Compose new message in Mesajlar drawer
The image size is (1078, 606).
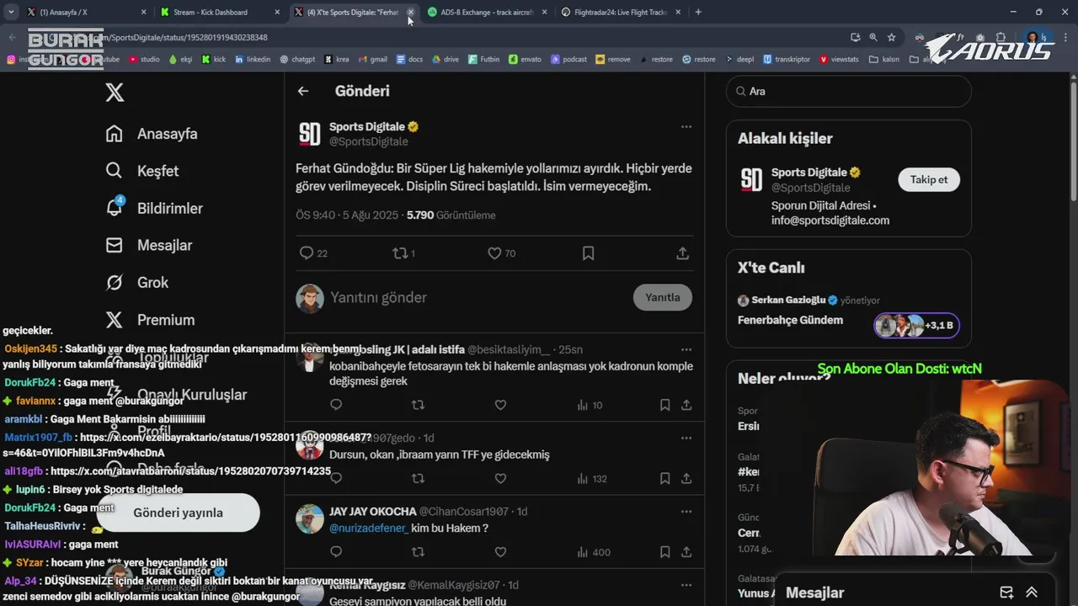[1006, 593]
